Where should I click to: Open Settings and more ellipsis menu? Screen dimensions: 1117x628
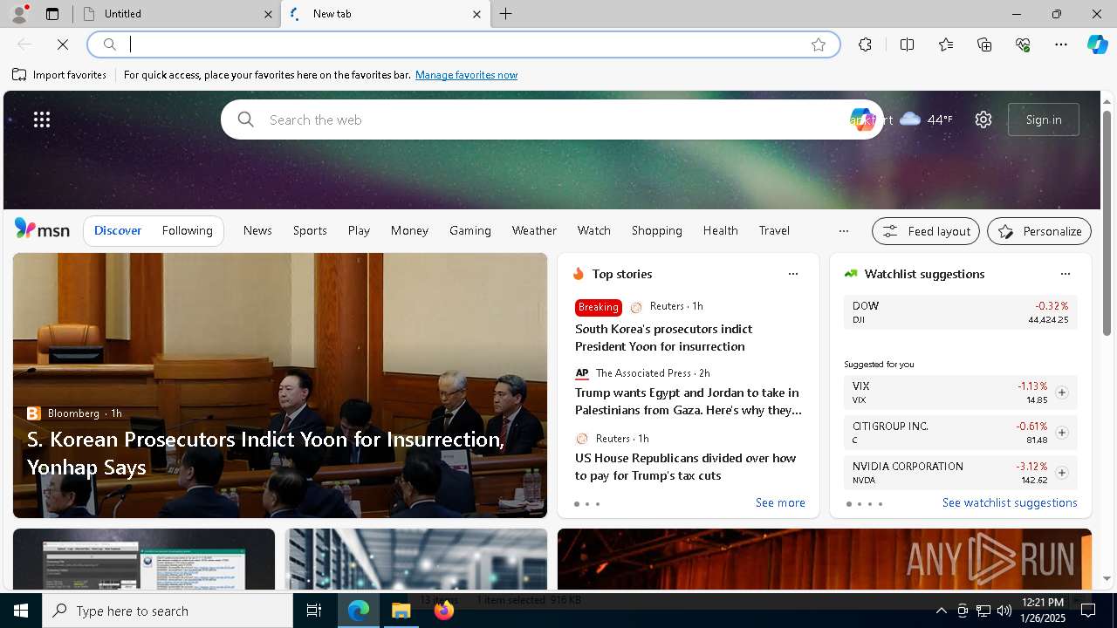click(1061, 44)
